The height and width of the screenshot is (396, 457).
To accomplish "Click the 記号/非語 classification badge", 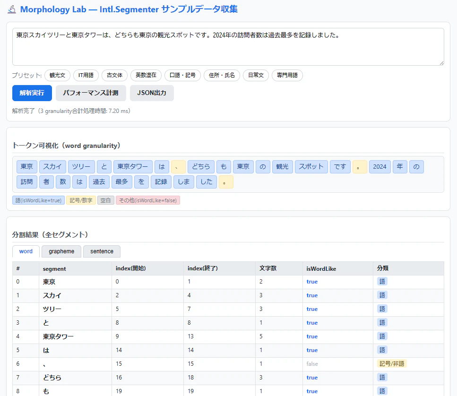I will coord(392,364).
